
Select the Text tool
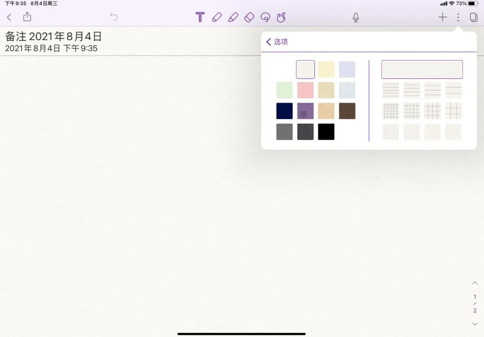click(x=200, y=17)
